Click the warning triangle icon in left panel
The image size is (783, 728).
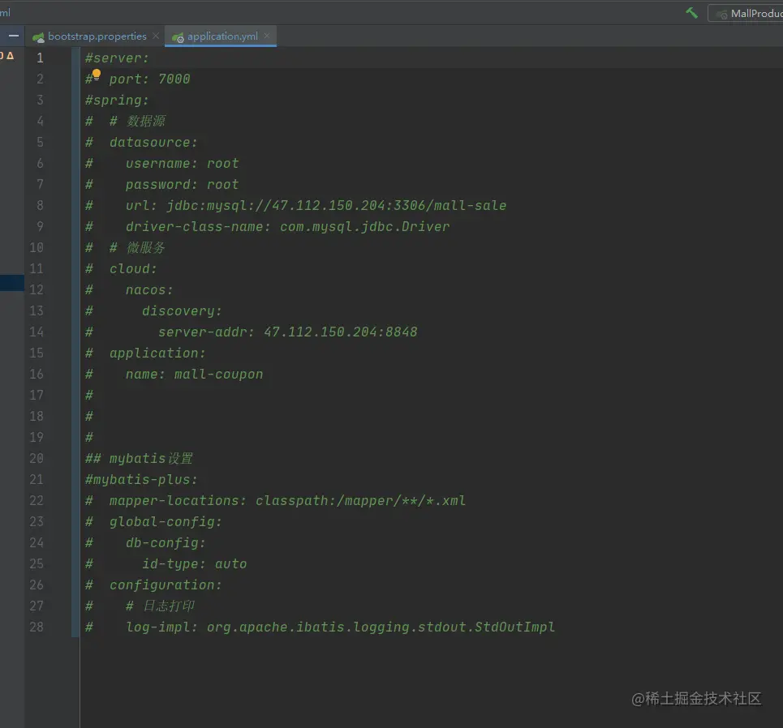point(10,56)
